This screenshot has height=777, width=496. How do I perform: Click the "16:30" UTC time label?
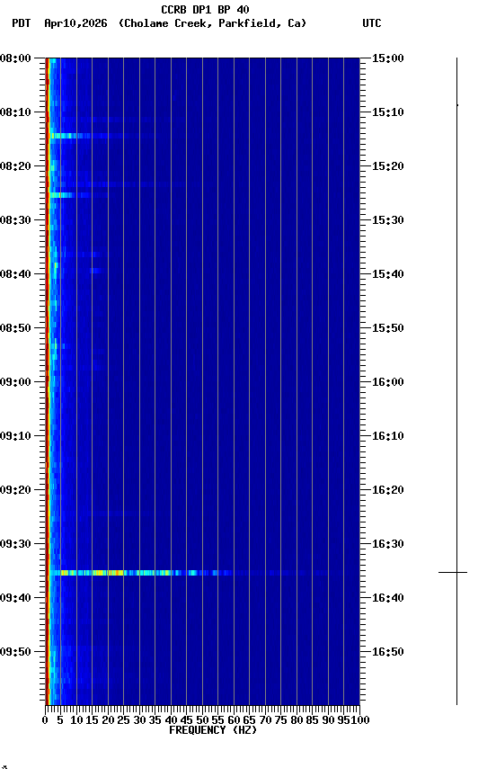[388, 544]
